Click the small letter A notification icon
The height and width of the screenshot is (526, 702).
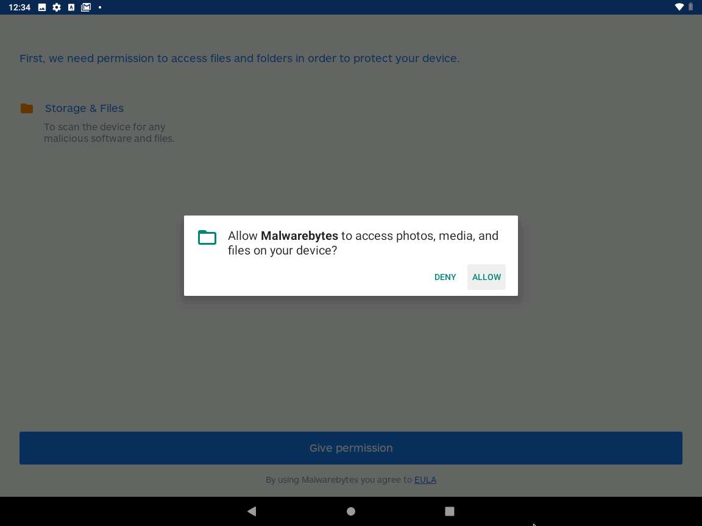[x=71, y=7]
